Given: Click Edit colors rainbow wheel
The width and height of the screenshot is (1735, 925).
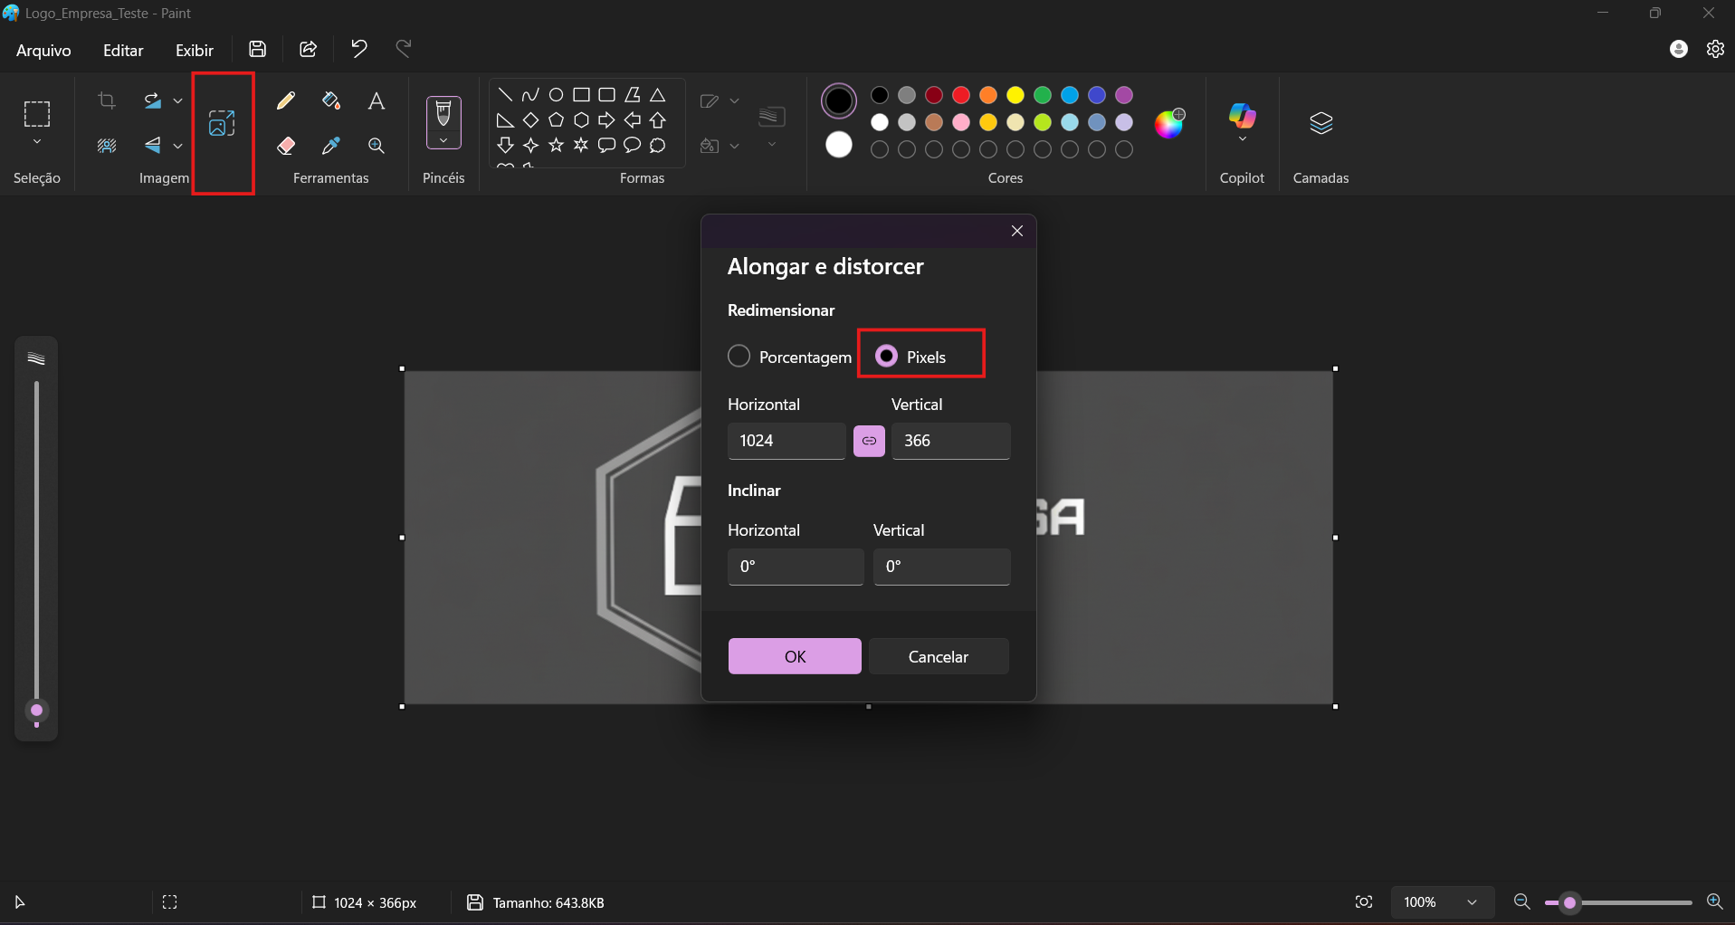Looking at the screenshot, I should pos(1169,123).
